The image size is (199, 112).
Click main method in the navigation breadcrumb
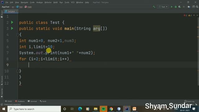tap(28, 7)
